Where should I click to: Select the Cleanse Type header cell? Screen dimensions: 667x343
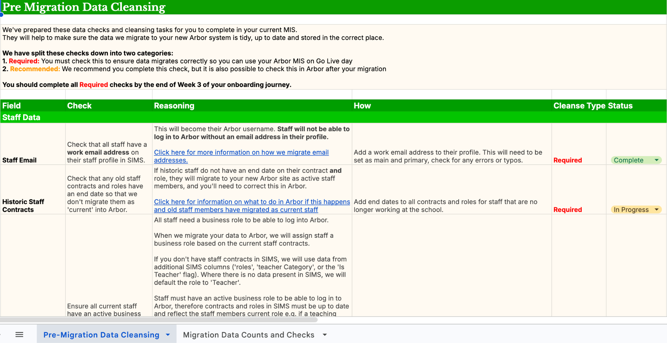pos(578,106)
